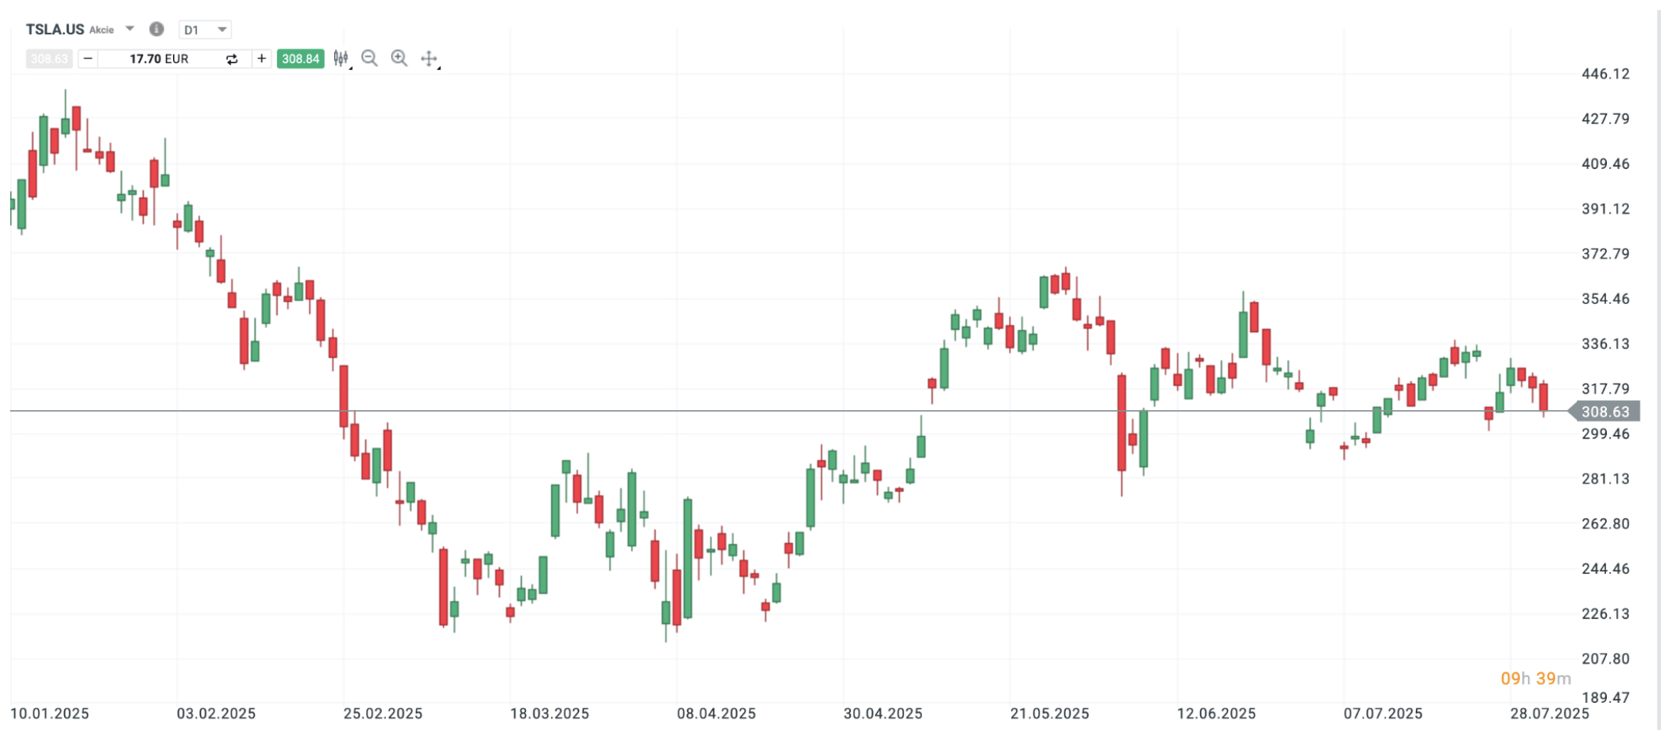Click the 28.07.2025 date label on time axis
Screen dimensions: 1664x742
click(x=1549, y=714)
